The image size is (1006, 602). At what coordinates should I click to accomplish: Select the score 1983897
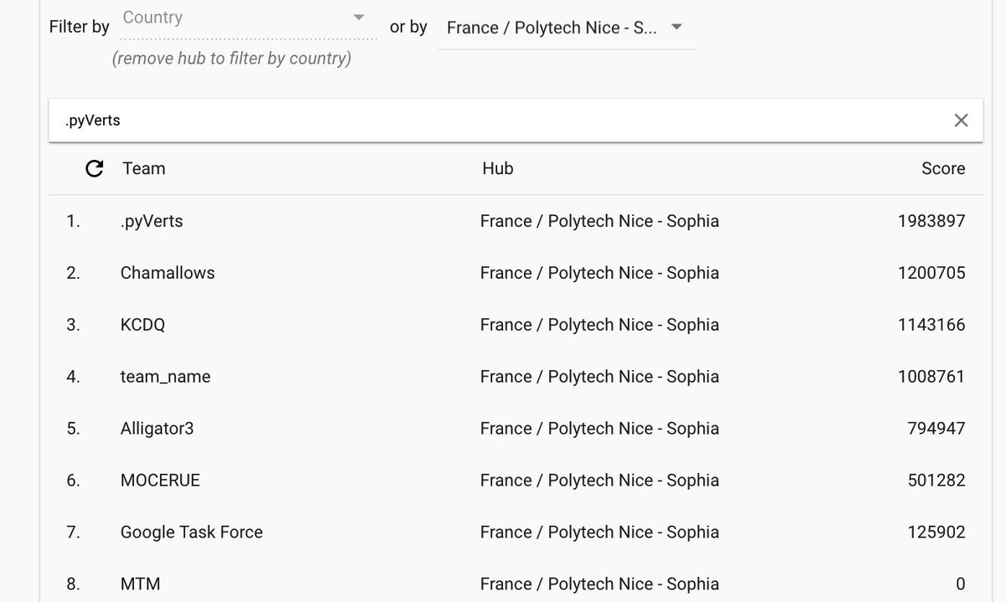click(x=931, y=221)
